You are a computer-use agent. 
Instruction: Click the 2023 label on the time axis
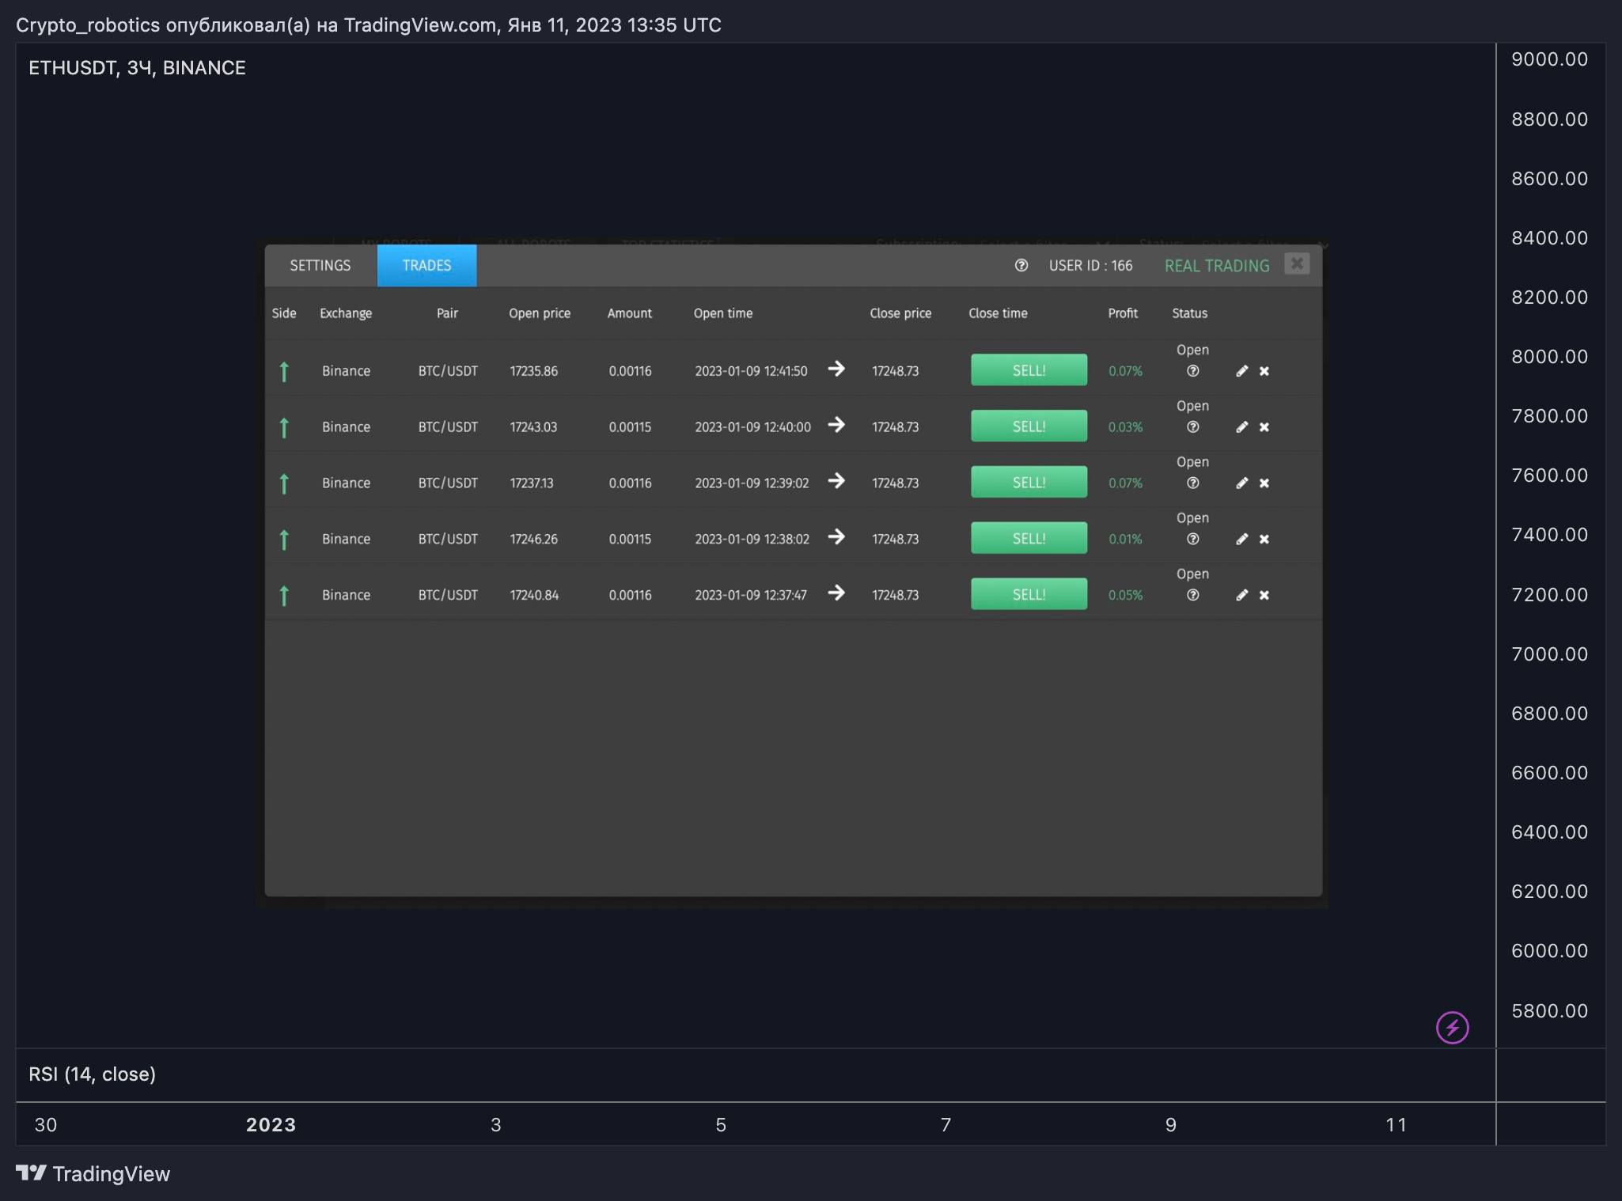coord(271,1125)
